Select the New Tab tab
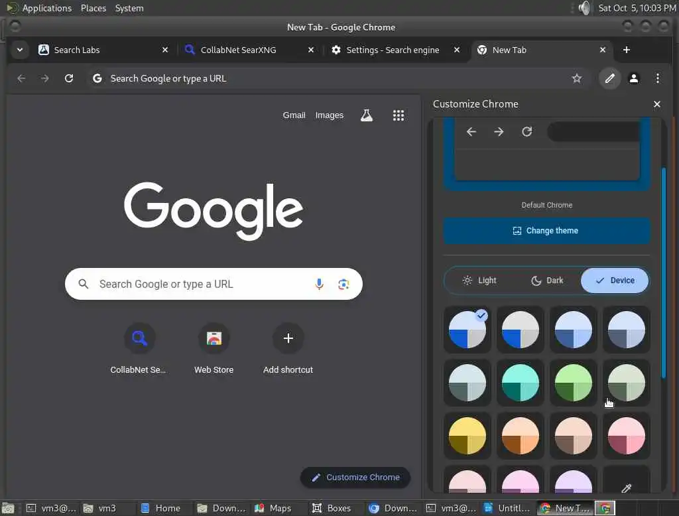 click(541, 50)
